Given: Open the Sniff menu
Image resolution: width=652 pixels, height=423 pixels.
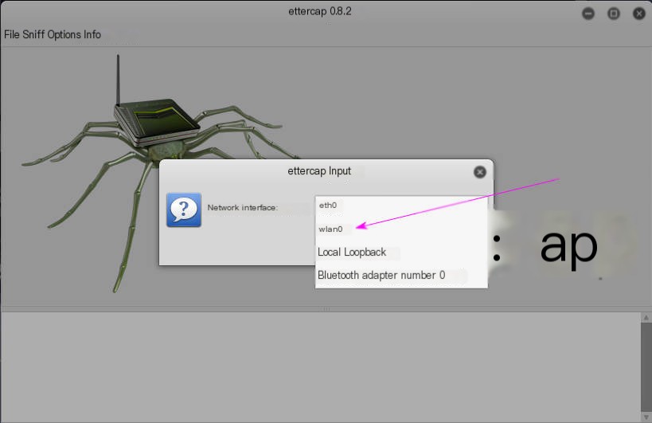Looking at the screenshot, I should (33, 34).
